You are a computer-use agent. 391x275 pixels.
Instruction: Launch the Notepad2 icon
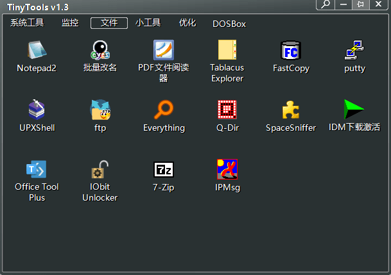pyautogui.click(x=37, y=50)
